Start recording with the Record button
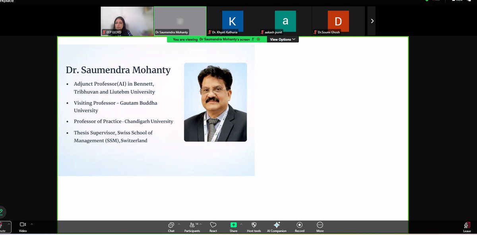This screenshot has width=477, height=235. [x=300, y=227]
